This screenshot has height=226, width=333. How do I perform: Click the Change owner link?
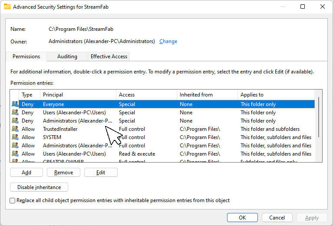pyautogui.click(x=168, y=41)
